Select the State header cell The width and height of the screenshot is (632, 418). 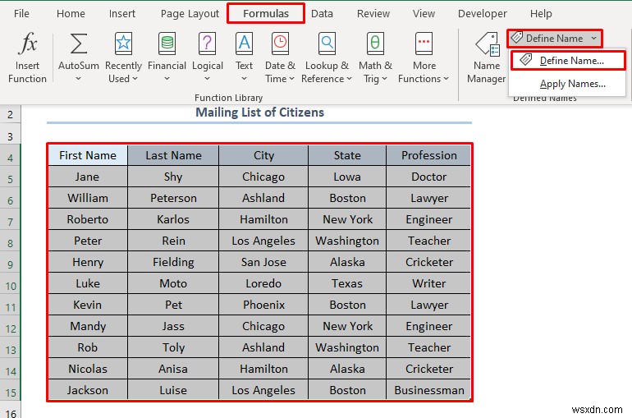347,155
